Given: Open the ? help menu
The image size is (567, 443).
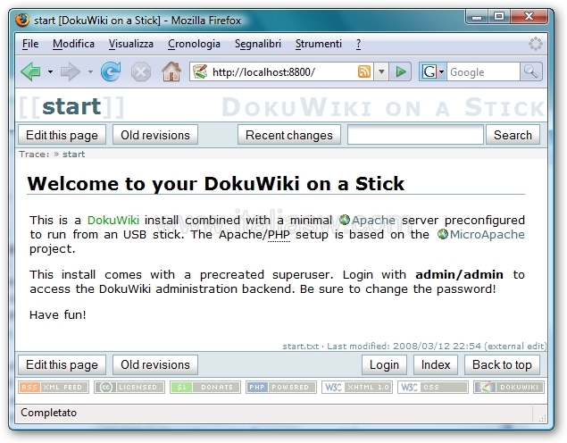Looking at the screenshot, I should coord(358,44).
